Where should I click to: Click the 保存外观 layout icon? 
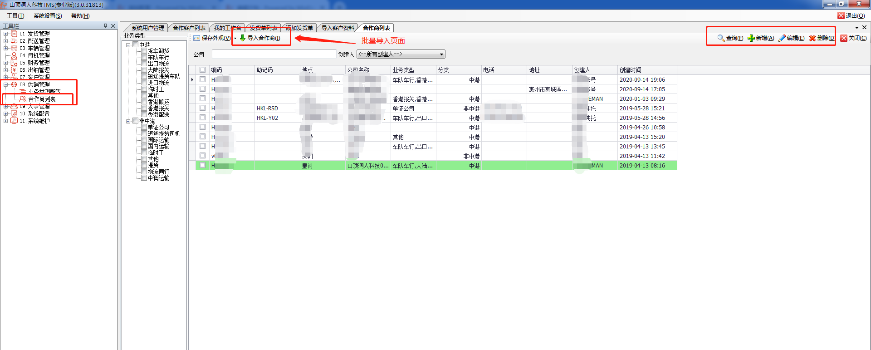pos(196,38)
